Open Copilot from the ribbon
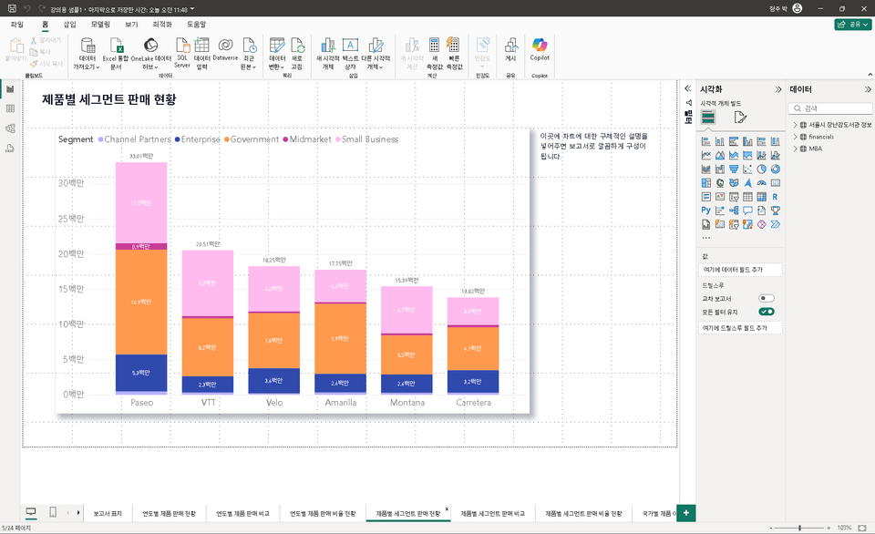 [x=540, y=49]
